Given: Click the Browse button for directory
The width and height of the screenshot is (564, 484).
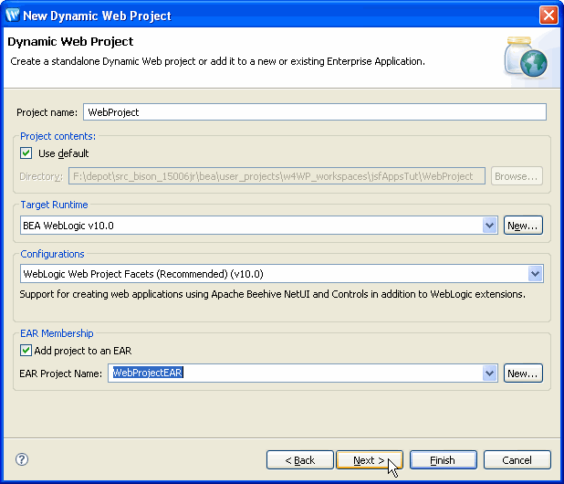Looking at the screenshot, I should [x=517, y=176].
